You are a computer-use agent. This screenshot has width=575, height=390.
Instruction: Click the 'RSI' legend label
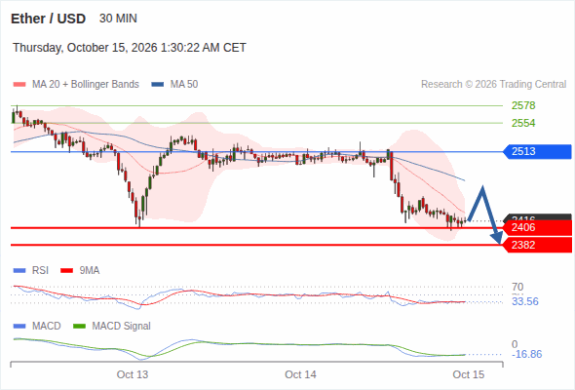(40, 271)
